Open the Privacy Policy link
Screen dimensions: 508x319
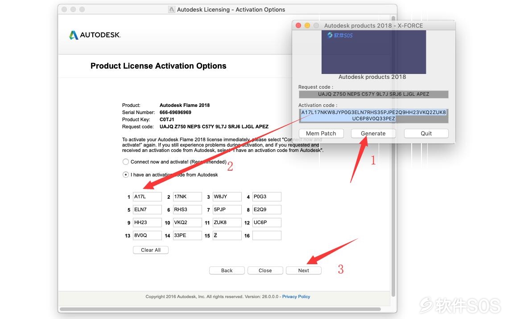[296, 297]
